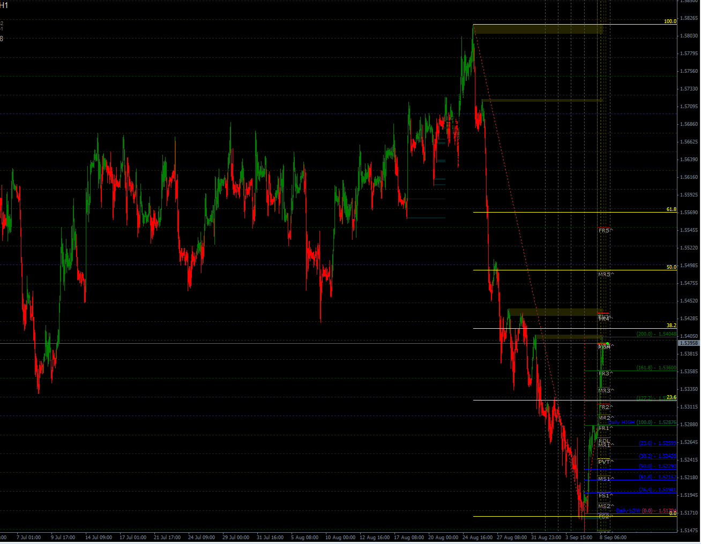The image size is (701, 544).
Task: Click the 1.55220 price scale value
Action: [x=689, y=248]
